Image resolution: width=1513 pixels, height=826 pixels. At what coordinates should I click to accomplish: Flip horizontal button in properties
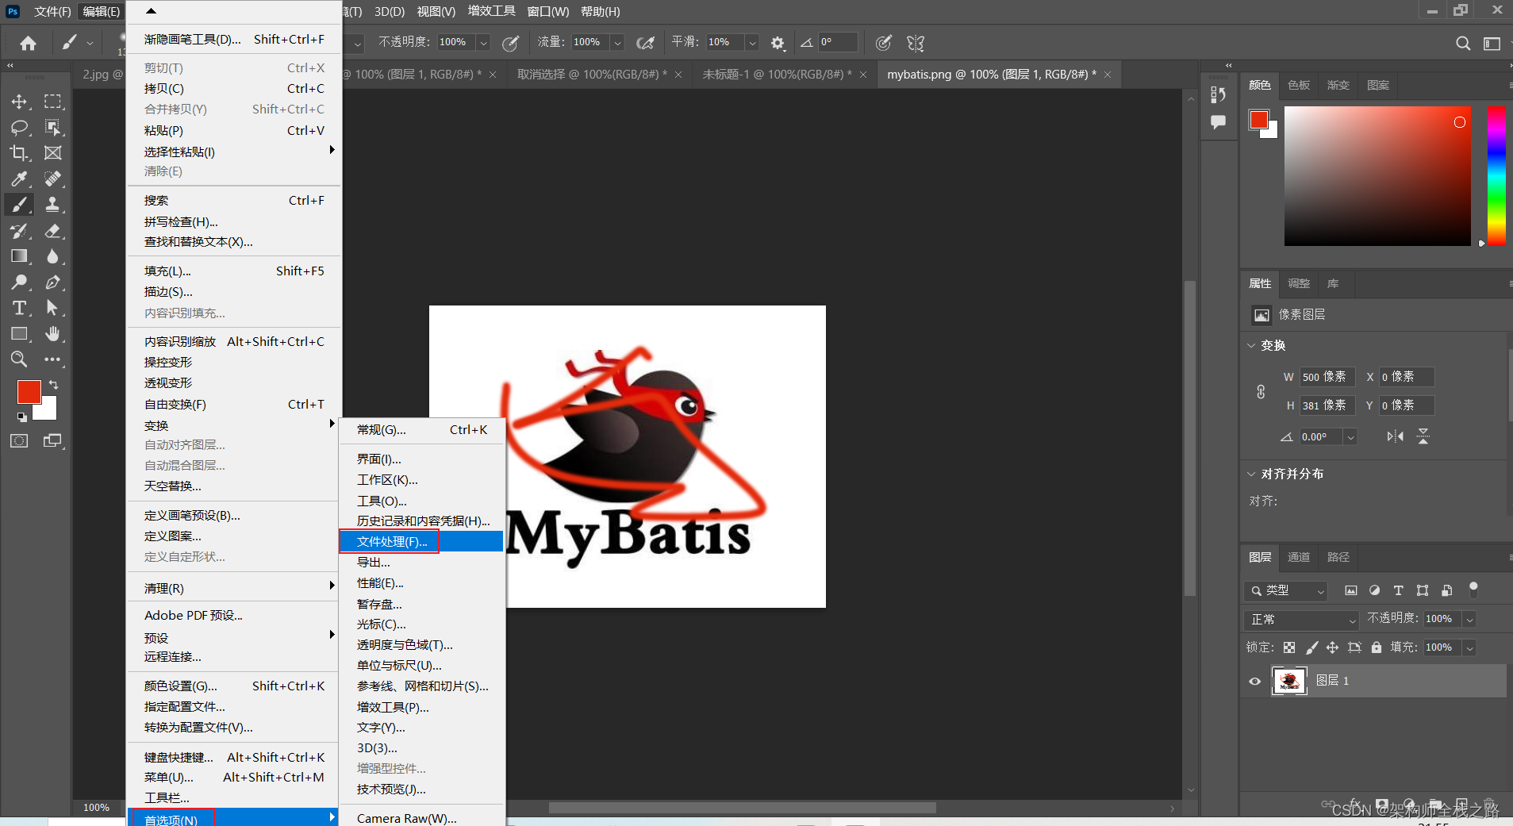point(1395,436)
